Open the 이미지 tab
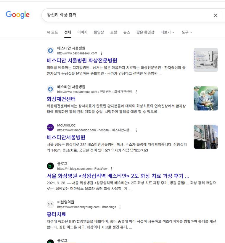This screenshot has width=225, height=243. [x=82, y=32]
